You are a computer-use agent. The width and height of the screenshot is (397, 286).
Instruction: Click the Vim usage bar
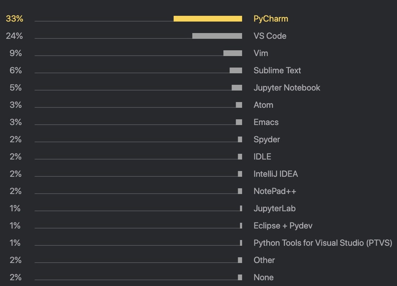233,53
